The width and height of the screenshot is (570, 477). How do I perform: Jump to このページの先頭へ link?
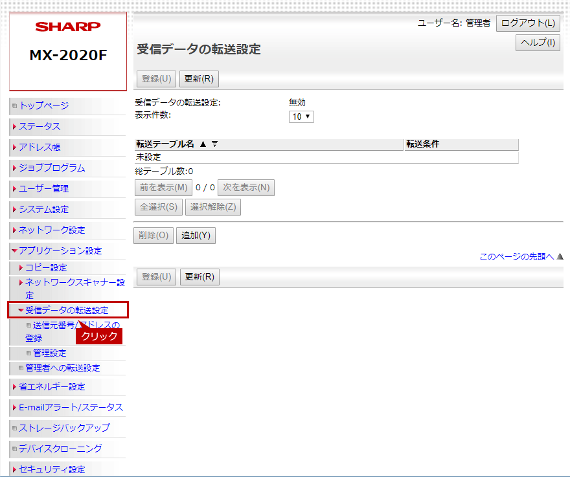point(516,257)
